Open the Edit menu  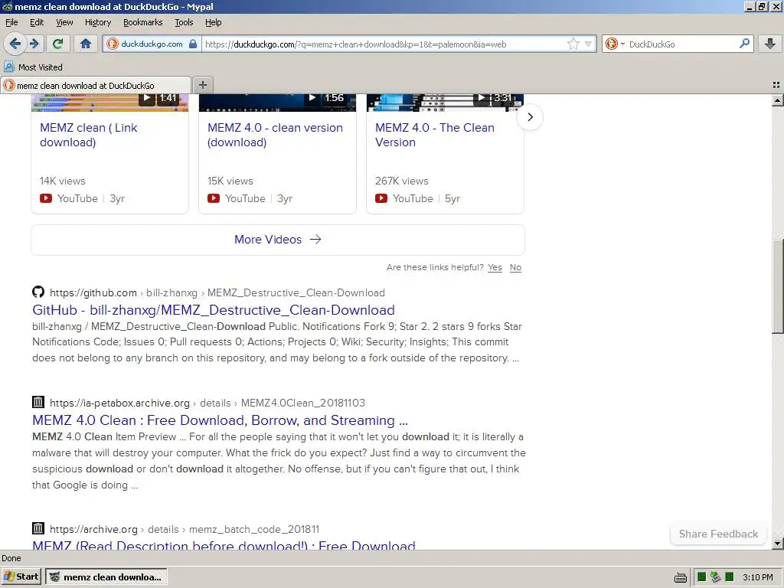[x=37, y=22]
